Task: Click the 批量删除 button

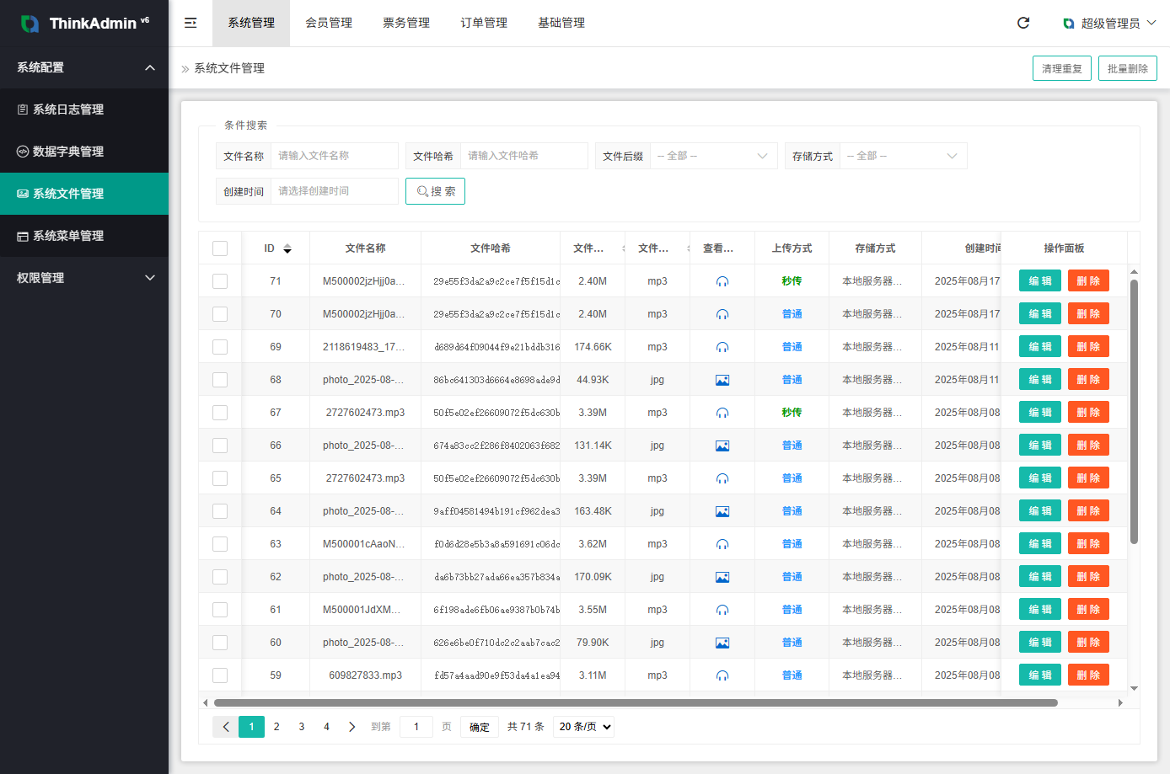Action: pos(1128,68)
